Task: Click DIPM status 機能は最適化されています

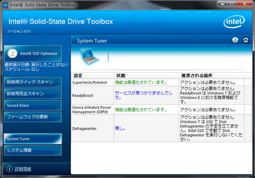Action: click(141, 109)
